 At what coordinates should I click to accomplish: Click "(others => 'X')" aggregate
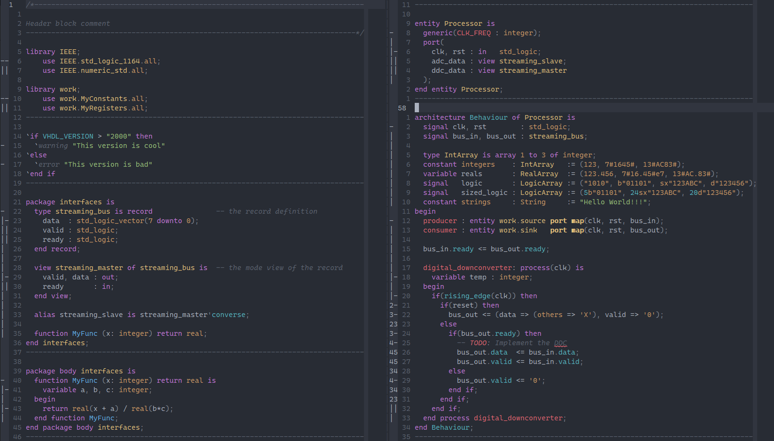click(565, 315)
